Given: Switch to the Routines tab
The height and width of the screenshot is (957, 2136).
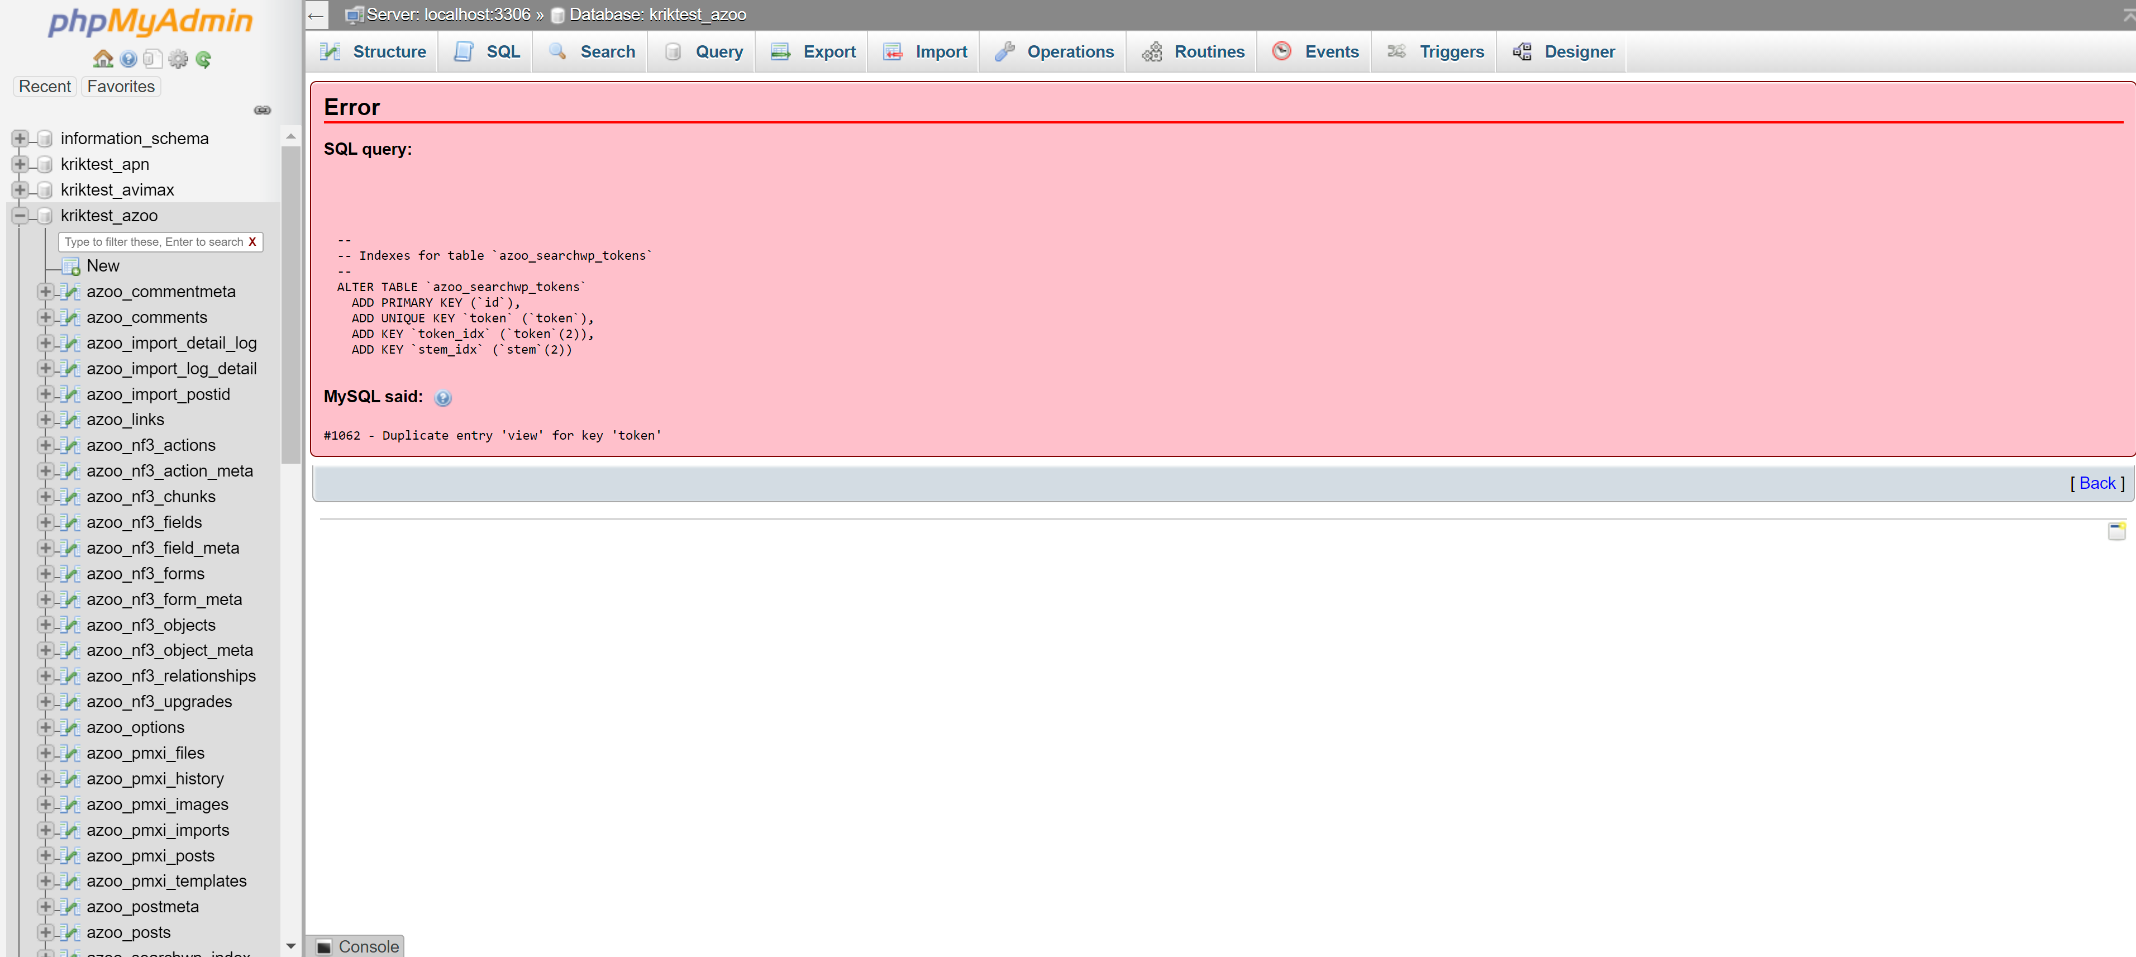Looking at the screenshot, I should click(1193, 51).
